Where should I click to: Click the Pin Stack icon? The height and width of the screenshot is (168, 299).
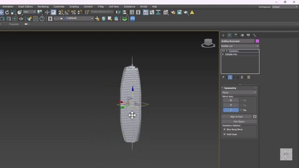pyautogui.click(x=223, y=77)
